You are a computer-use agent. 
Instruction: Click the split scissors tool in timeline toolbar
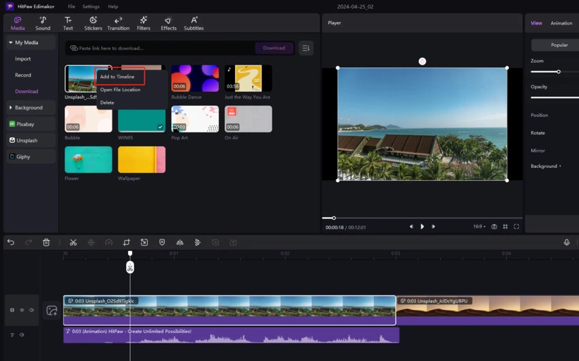click(73, 243)
